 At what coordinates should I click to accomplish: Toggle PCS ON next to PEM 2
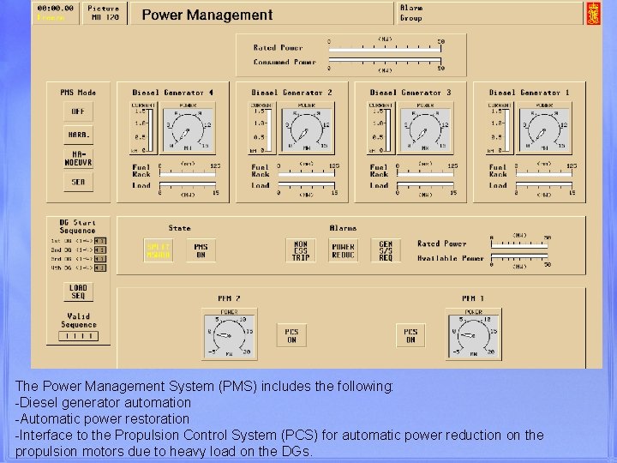291,335
